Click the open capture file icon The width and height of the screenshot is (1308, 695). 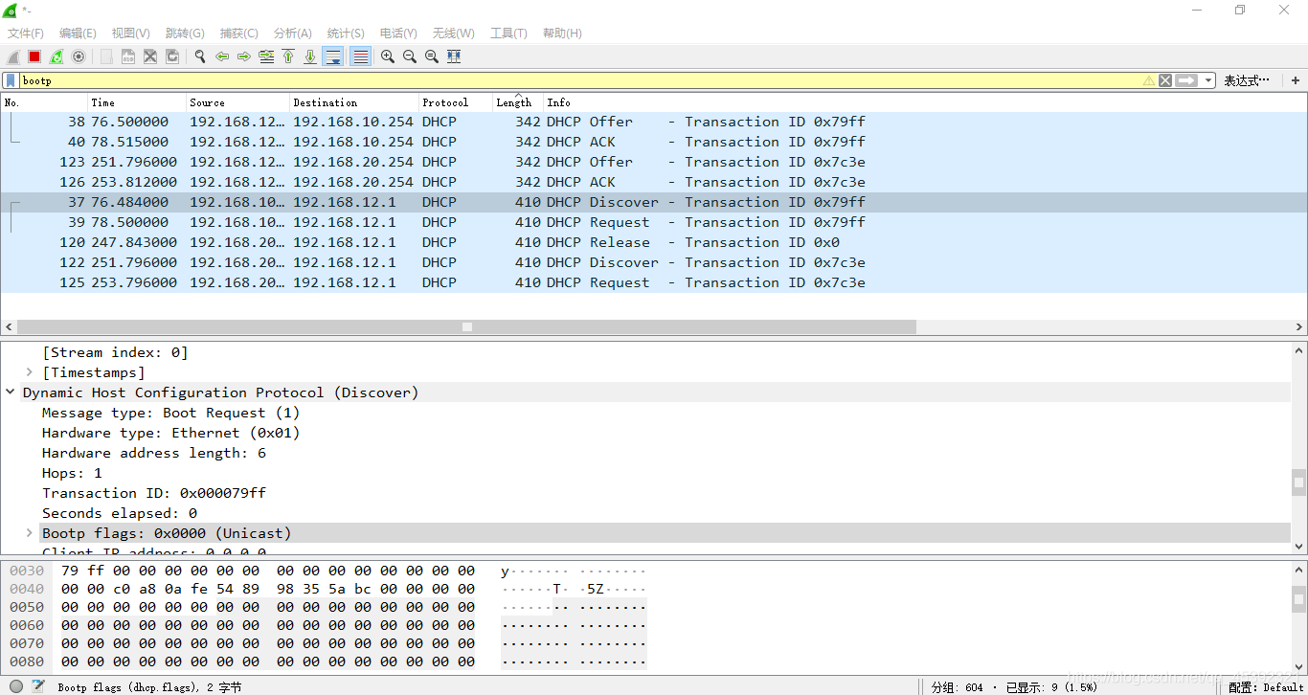coord(106,56)
